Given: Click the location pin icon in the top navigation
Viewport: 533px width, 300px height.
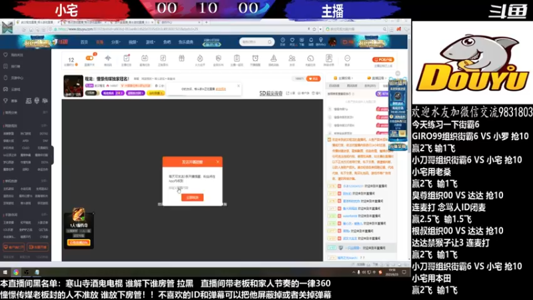Looking at the screenshot, I should click(320, 41).
